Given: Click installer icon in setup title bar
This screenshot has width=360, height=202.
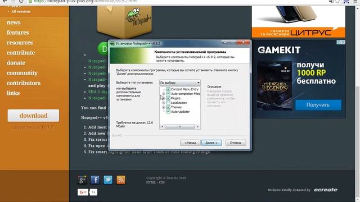Looking at the screenshot, I should click(112, 43).
